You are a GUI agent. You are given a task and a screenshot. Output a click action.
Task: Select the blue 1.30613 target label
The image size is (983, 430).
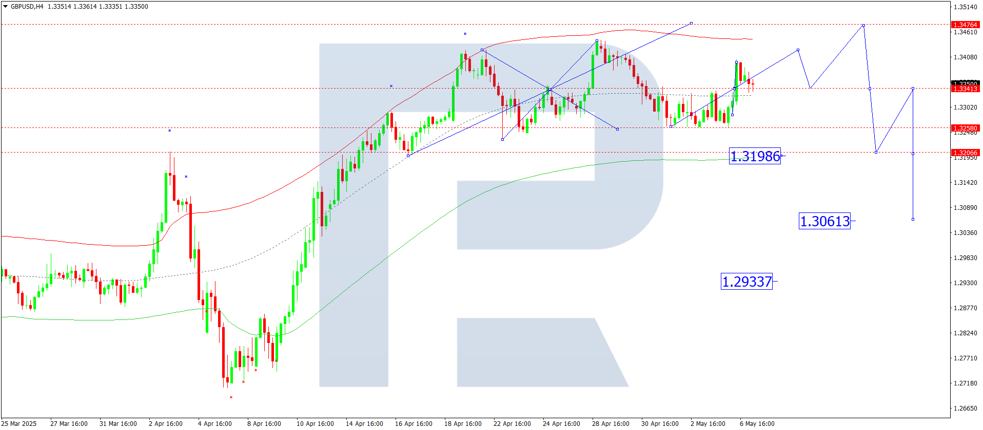[824, 221]
